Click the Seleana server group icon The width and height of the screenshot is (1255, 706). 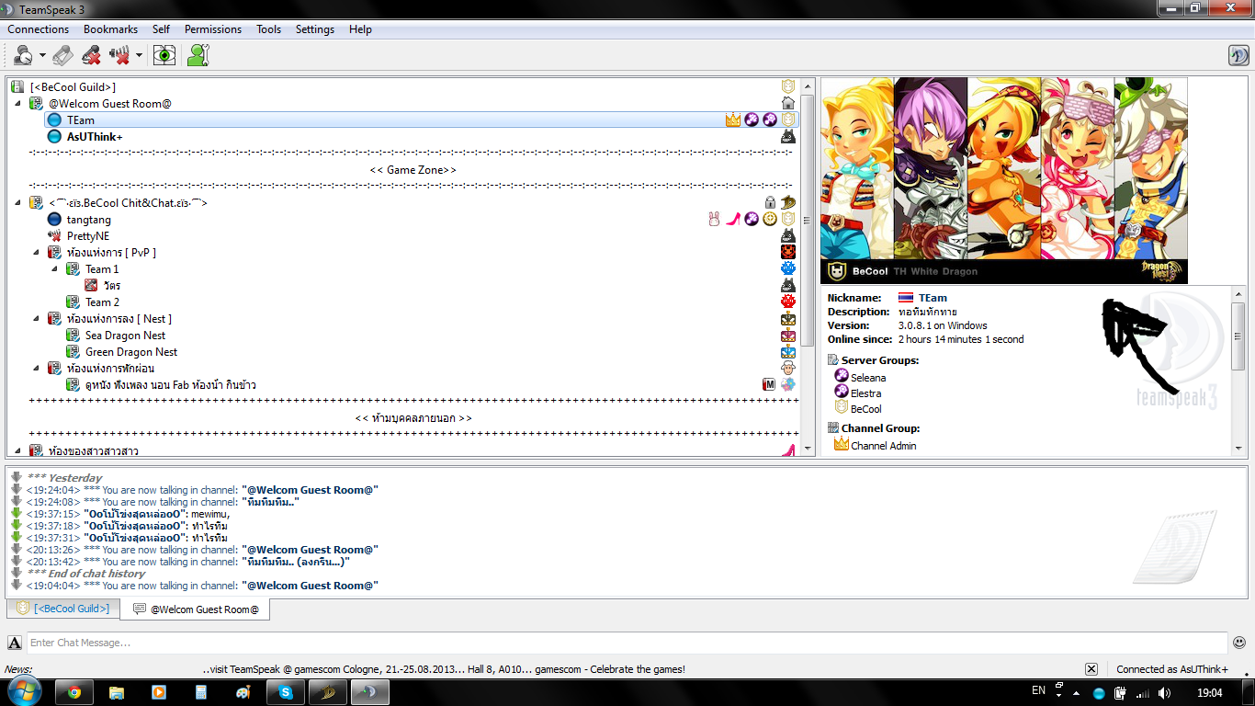click(x=841, y=376)
